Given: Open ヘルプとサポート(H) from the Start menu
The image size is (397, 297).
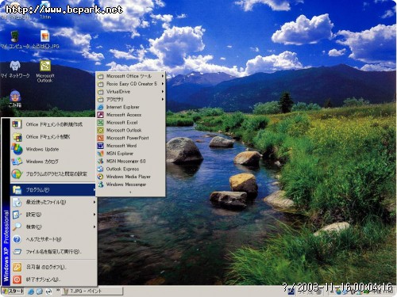Looking at the screenshot, I should (x=53, y=239).
